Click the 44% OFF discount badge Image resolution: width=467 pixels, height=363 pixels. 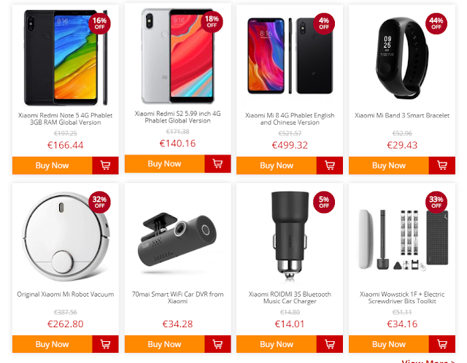(x=436, y=23)
